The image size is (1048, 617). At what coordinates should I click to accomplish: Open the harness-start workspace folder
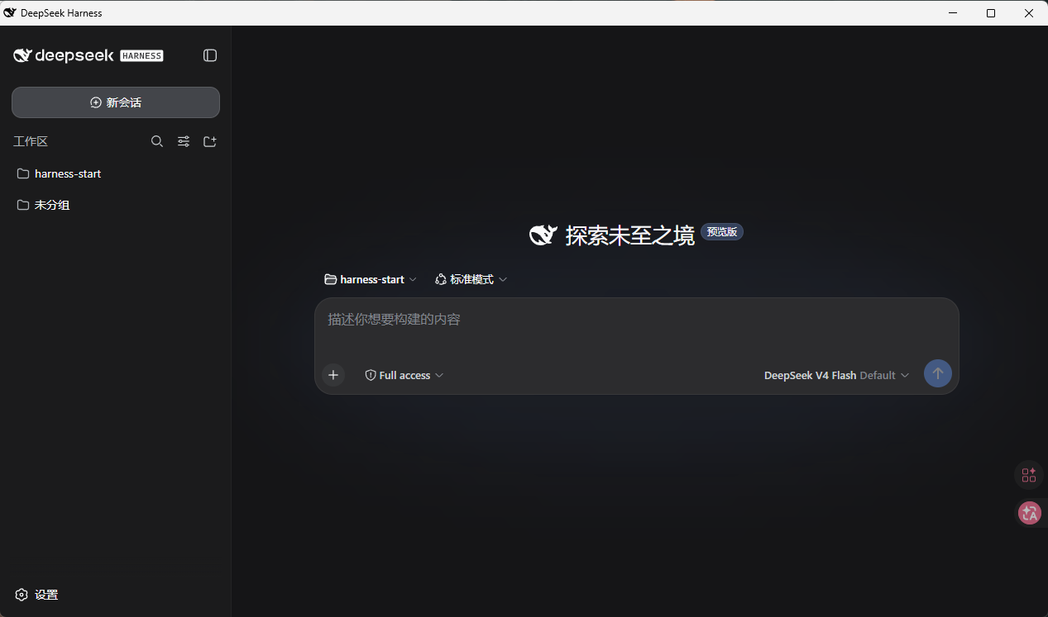coord(116,173)
